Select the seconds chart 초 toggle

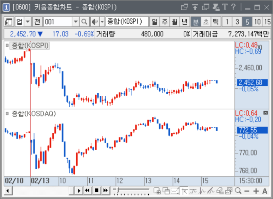pos(206,22)
